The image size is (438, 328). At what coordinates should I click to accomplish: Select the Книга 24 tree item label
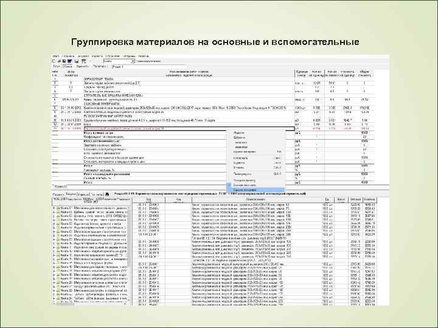coord(94,298)
